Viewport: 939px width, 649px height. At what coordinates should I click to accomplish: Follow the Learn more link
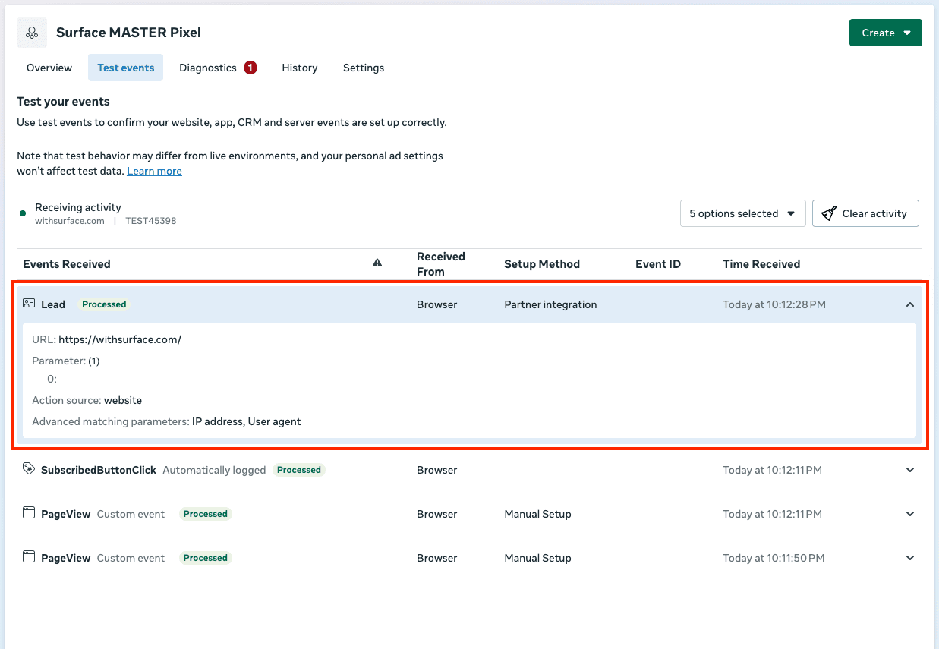154,171
